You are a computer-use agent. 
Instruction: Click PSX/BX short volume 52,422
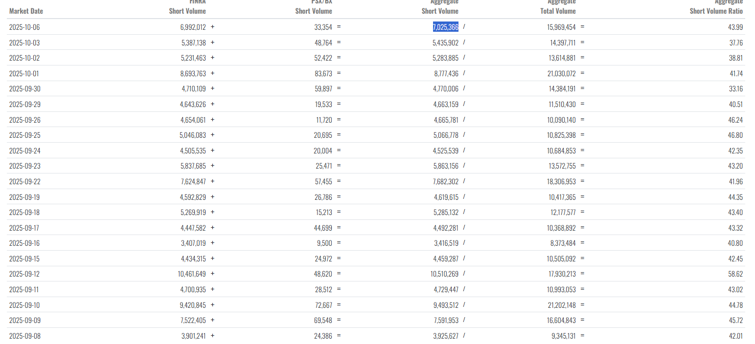[323, 58]
